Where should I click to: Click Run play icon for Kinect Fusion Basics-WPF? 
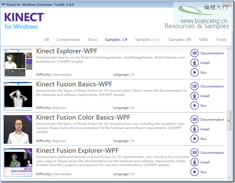(x=195, y=106)
